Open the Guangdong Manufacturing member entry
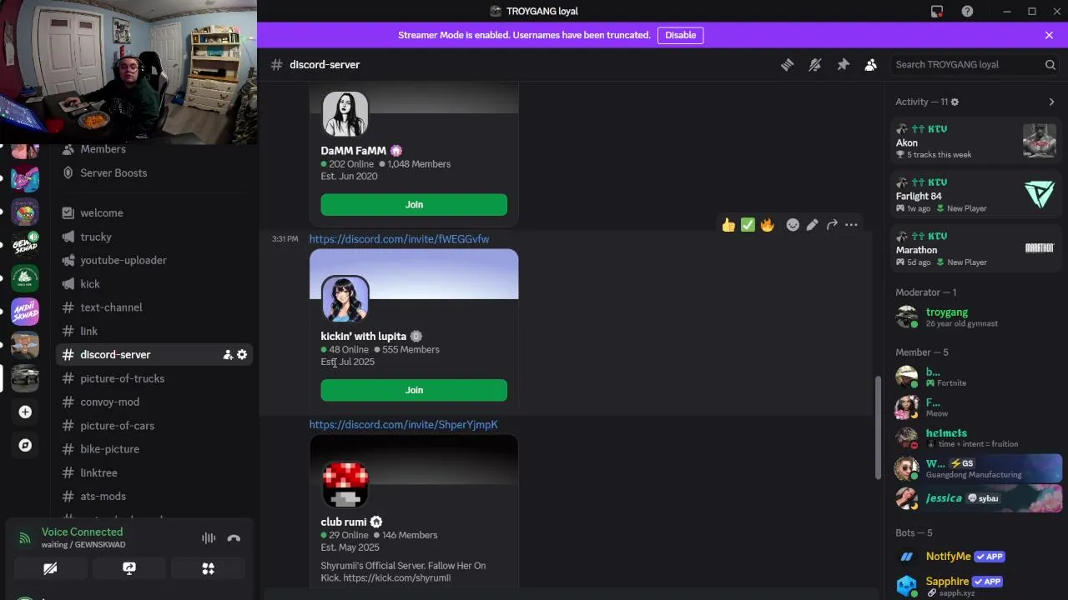Image resolution: width=1068 pixels, height=600 pixels. 976,468
